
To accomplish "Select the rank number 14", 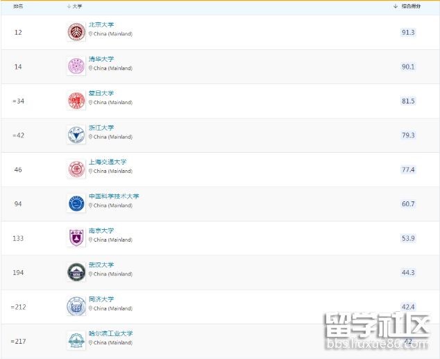I will click(18, 67).
